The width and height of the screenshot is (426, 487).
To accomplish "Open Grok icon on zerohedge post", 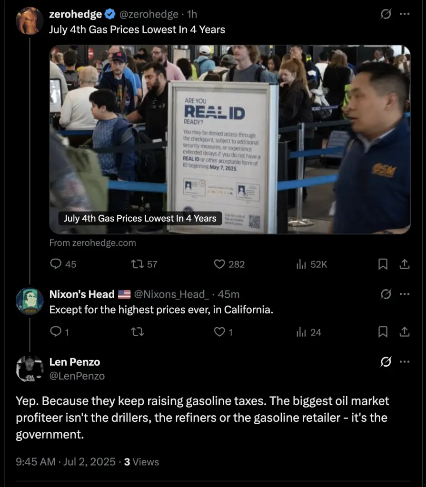I will [x=386, y=14].
